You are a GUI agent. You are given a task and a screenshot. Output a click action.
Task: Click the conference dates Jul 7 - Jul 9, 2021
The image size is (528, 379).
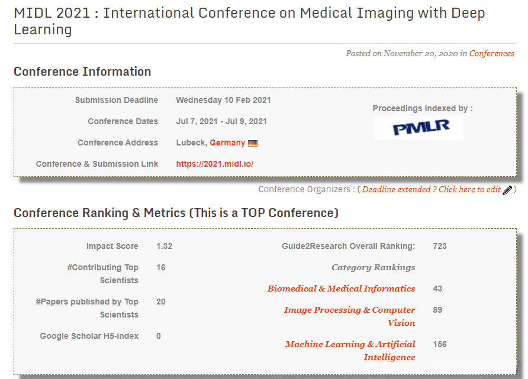click(x=221, y=121)
